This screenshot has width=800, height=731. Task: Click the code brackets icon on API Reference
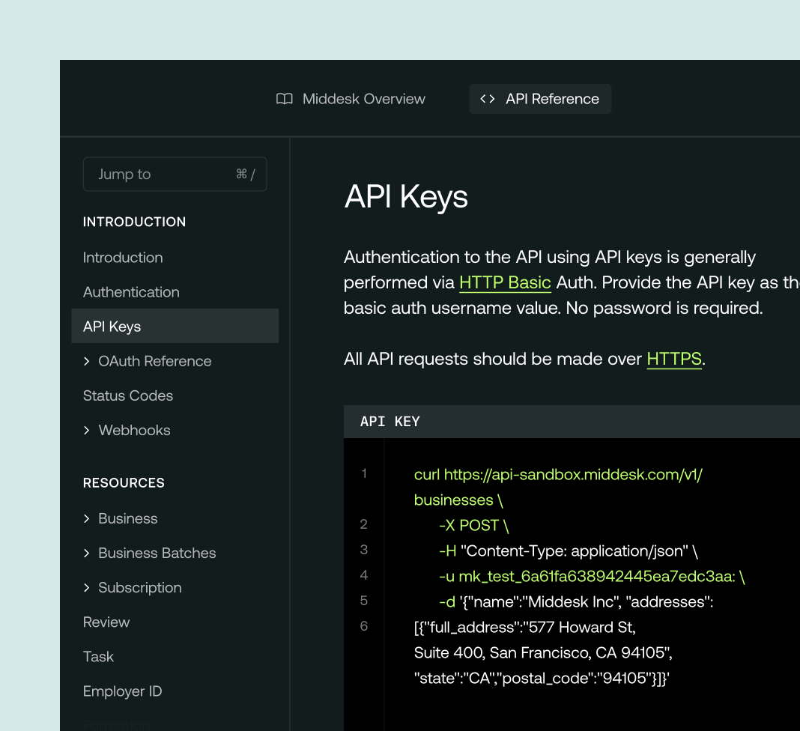pyautogui.click(x=488, y=98)
